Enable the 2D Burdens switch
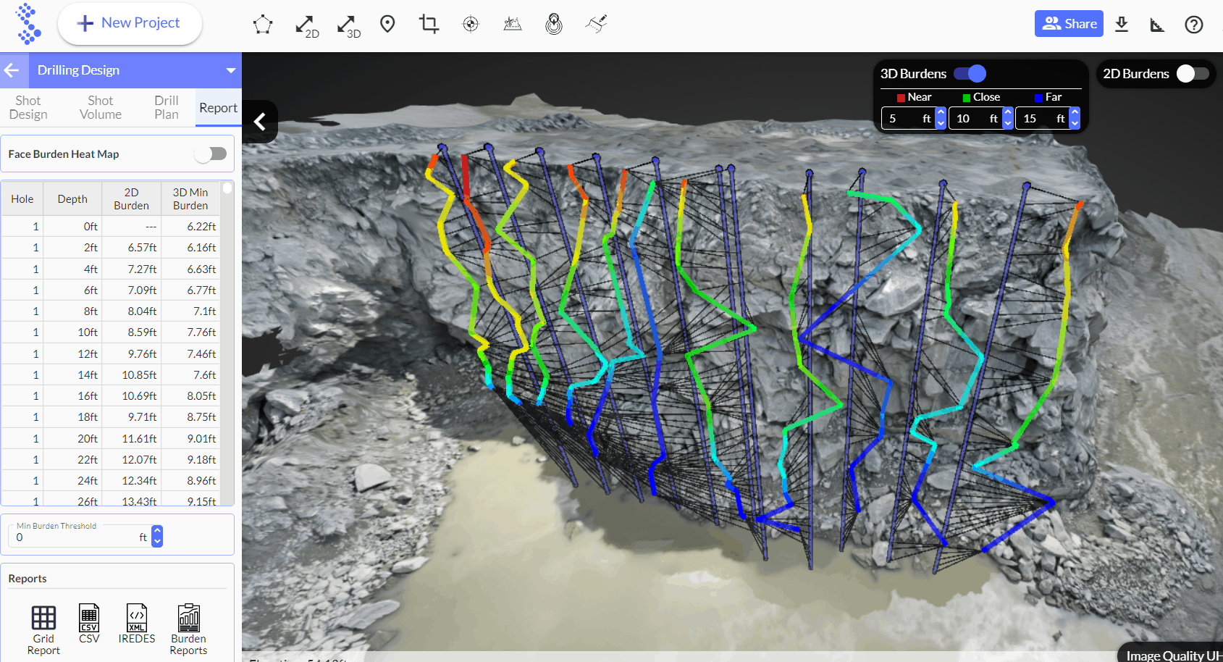 point(1193,73)
